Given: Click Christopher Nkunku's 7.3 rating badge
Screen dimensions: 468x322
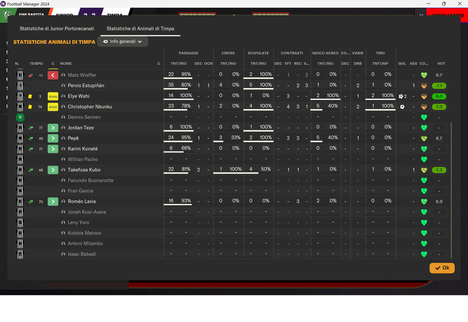Looking at the screenshot, I should 439,107.
